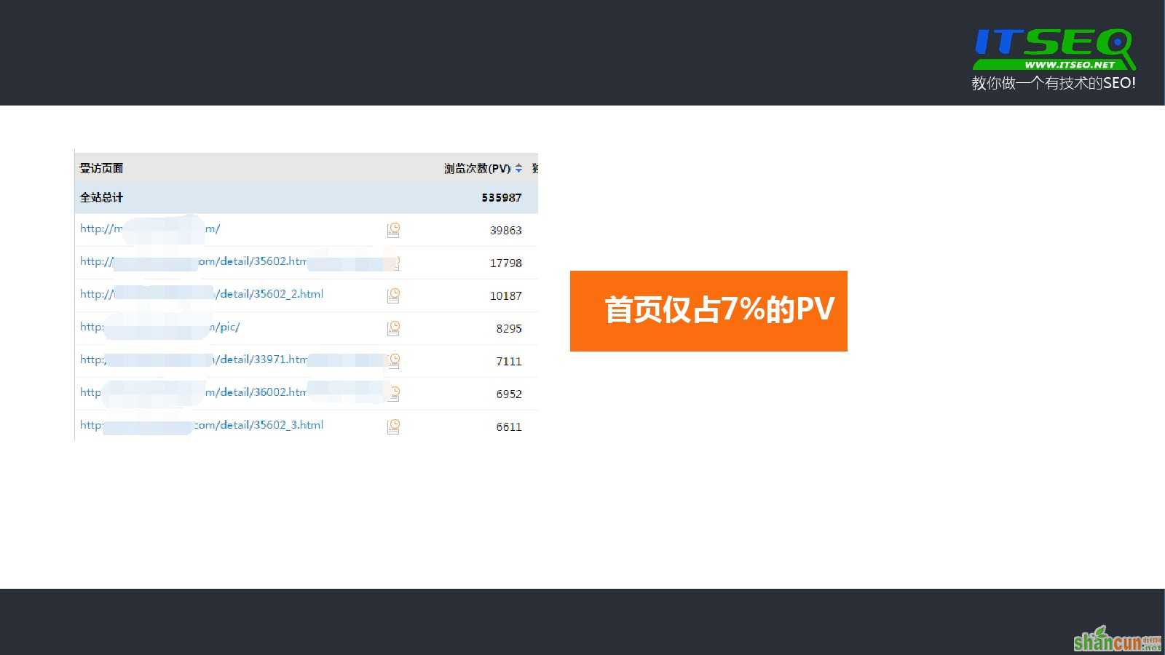Open history icon for detail/35602_3.html row
The image size is (1165, 655).
393,426
